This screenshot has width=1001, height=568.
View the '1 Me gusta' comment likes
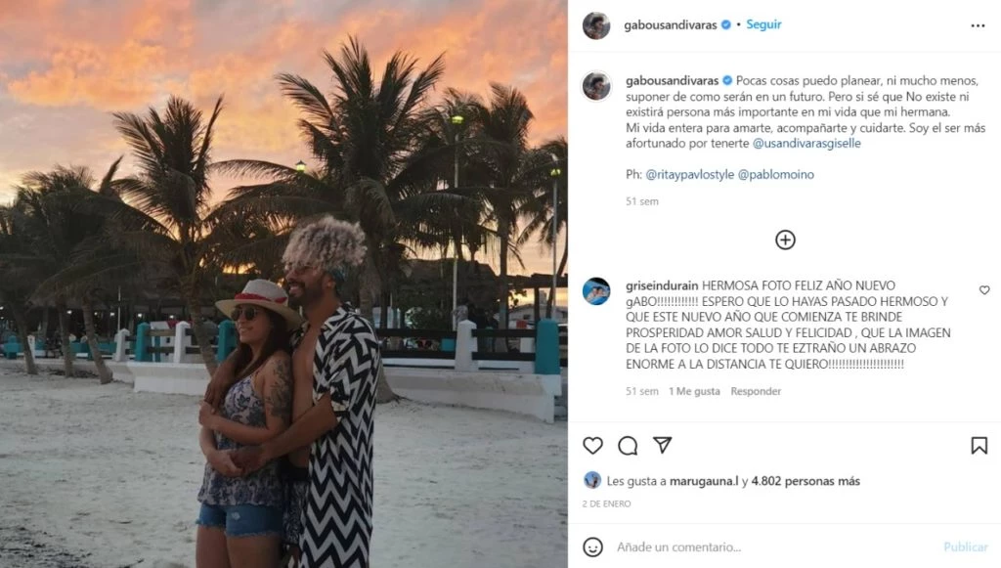click(694, 391)
